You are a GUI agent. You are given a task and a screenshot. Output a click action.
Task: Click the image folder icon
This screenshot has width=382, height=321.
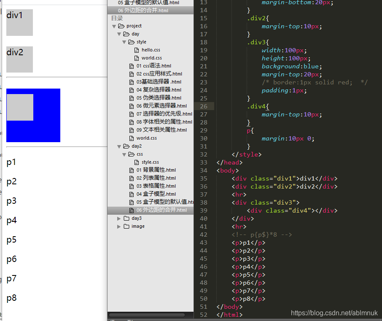tap(126, 226)
